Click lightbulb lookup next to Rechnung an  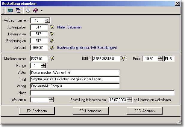pyautogui.click(x=52, y=41)
